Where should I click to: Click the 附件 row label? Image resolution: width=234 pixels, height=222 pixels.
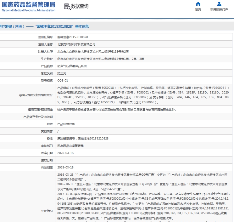pyautogui.click(x=50, y=124)
